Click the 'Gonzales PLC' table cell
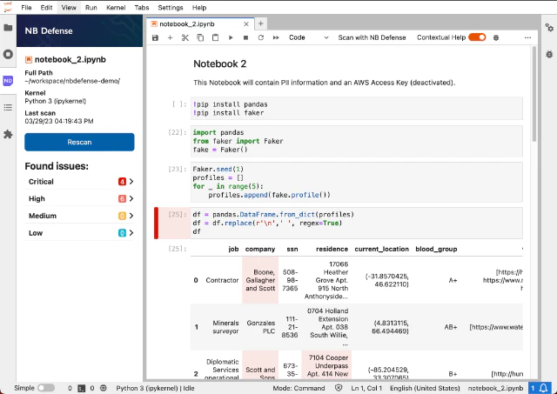 (x=261, y=327)
